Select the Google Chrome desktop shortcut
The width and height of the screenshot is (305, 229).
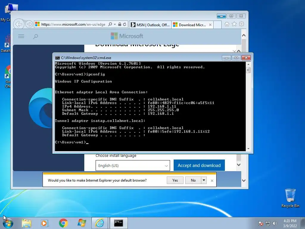7,77
